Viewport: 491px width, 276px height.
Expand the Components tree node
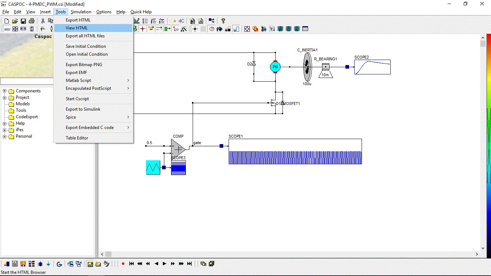click(5, 91)
